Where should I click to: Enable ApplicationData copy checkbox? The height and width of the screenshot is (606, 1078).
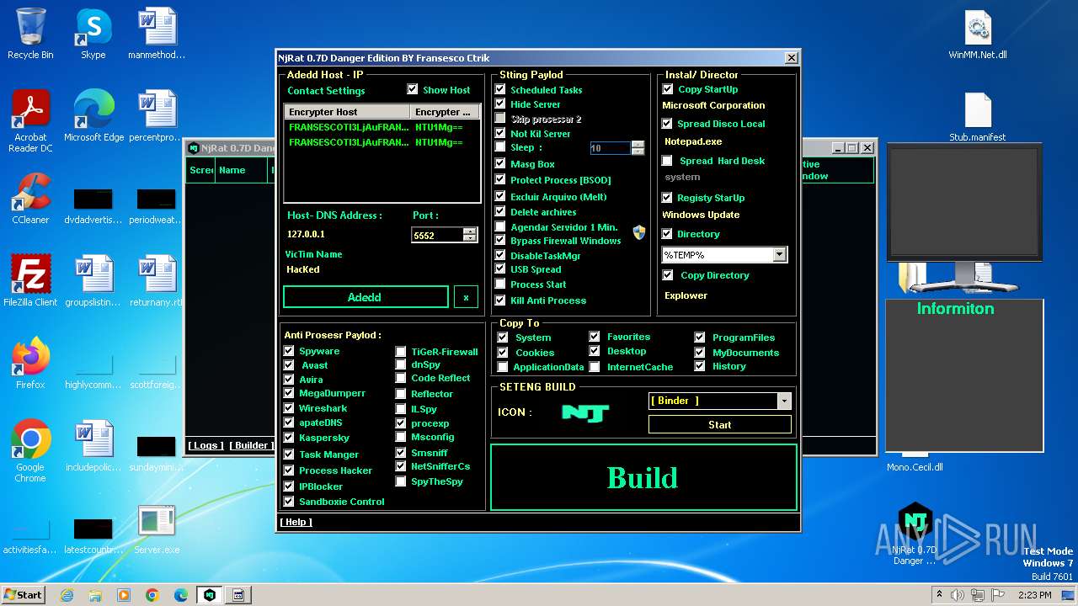click(503, 367)
